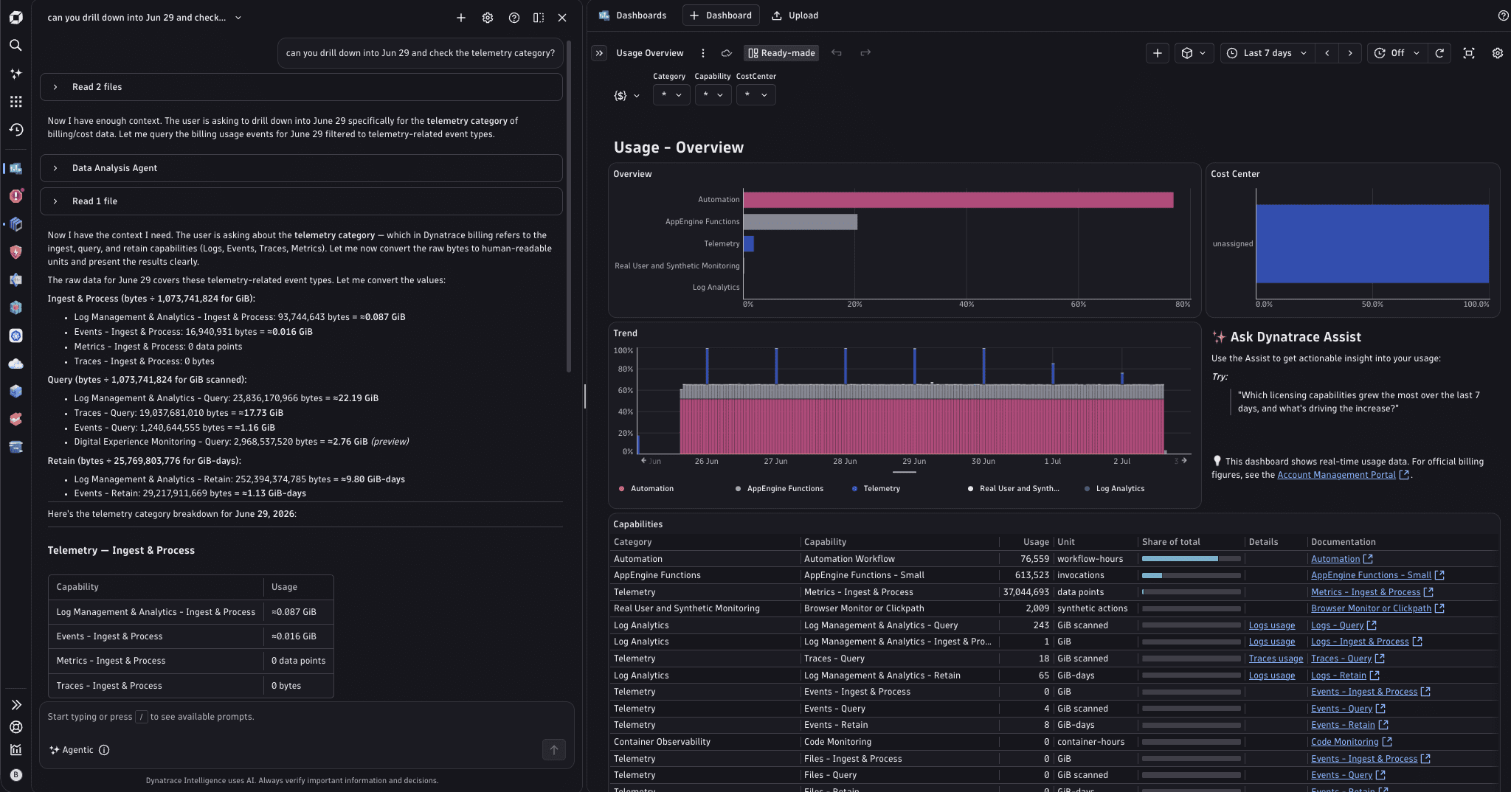
Task: Open Browser Monitor or Clickpath documentation link
Action: pyautogui.click(x=1377, y=608)
